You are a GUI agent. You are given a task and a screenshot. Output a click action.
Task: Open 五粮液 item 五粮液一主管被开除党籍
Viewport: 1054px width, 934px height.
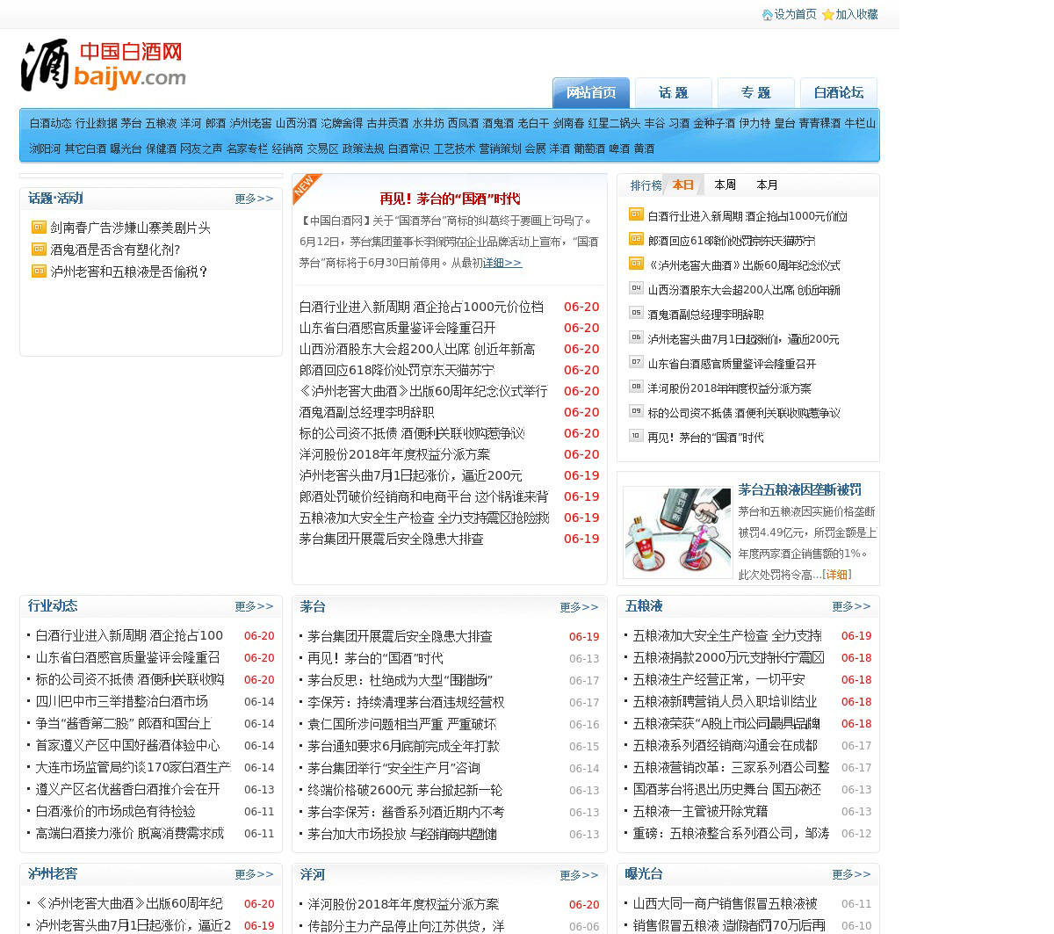click(x=701, y=811)
